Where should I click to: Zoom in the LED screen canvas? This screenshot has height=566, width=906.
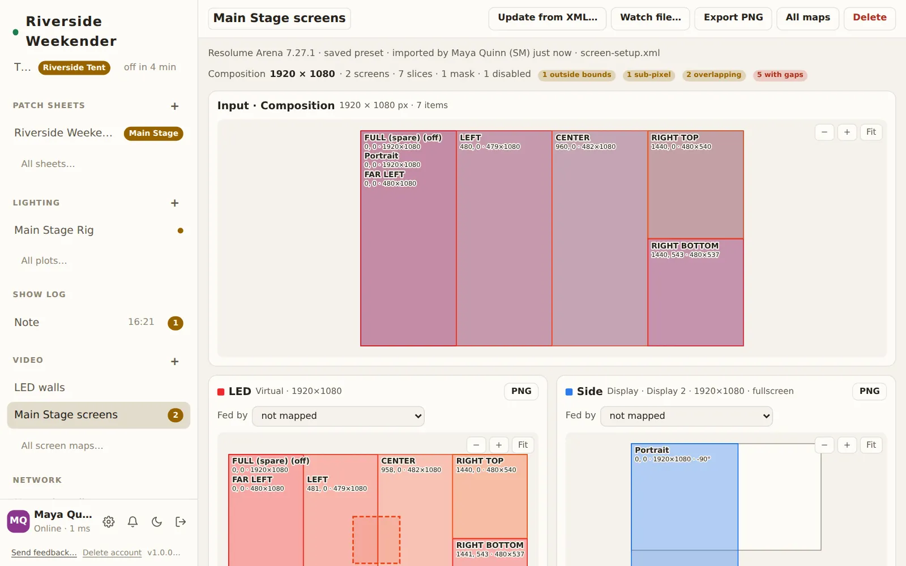click(x=499, y=445)
